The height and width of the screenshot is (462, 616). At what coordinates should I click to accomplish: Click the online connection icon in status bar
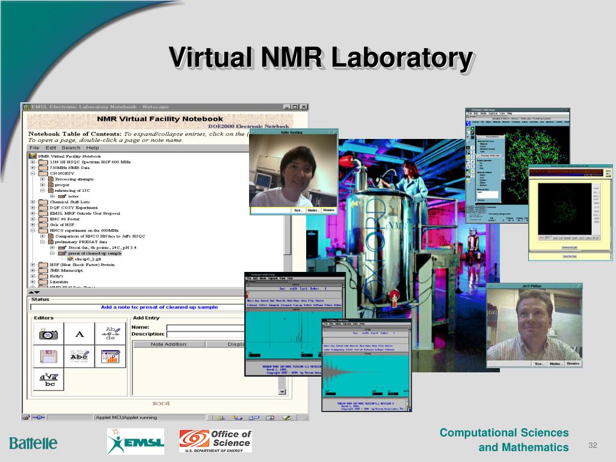tap(38, 417)
